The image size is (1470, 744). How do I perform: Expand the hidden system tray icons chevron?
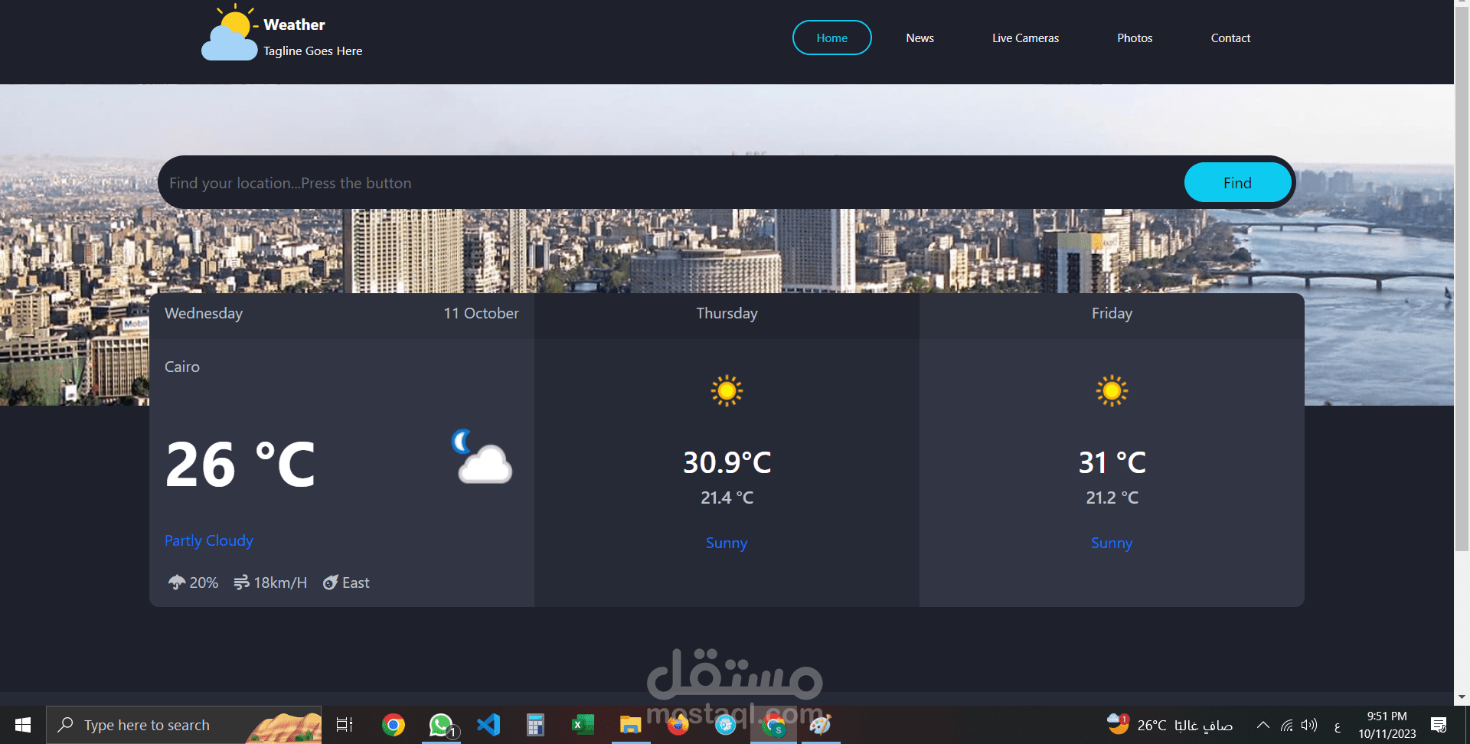(x=1263, y=725)
